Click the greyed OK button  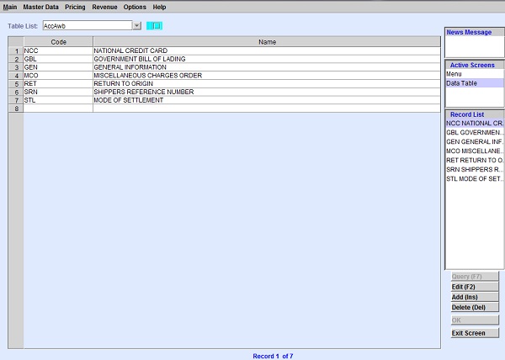click(475, 320)
